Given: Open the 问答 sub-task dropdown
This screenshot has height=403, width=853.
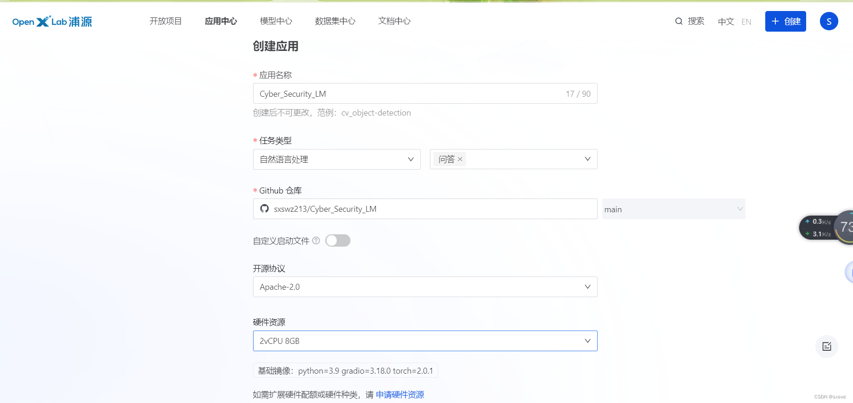Looking at the screenshot, I should coord(514,159).
